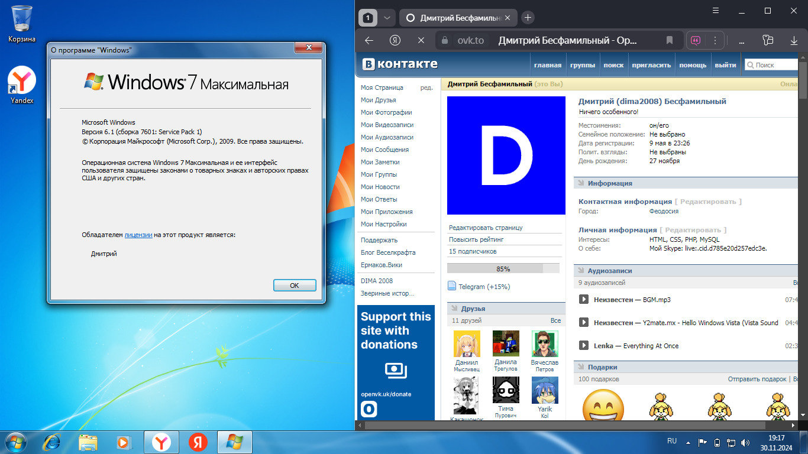This screenshot has width=808, height=454.
Task: Show hidden system tray icons
Action: (687, 442)
